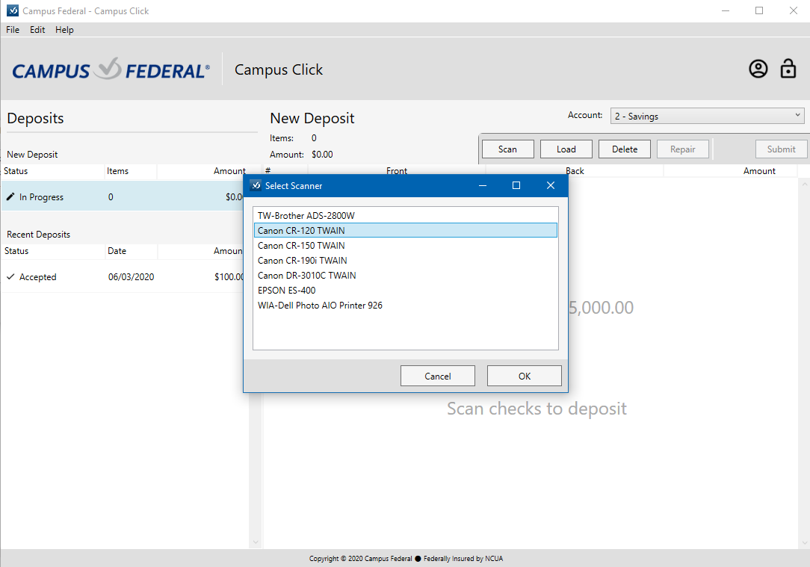Select Canon CR-190i TWAIN scanner

click(x=406, y=260)
